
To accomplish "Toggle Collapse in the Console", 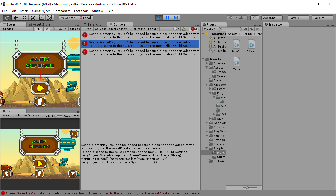I will pyautogui.click(x=101, y=29).
